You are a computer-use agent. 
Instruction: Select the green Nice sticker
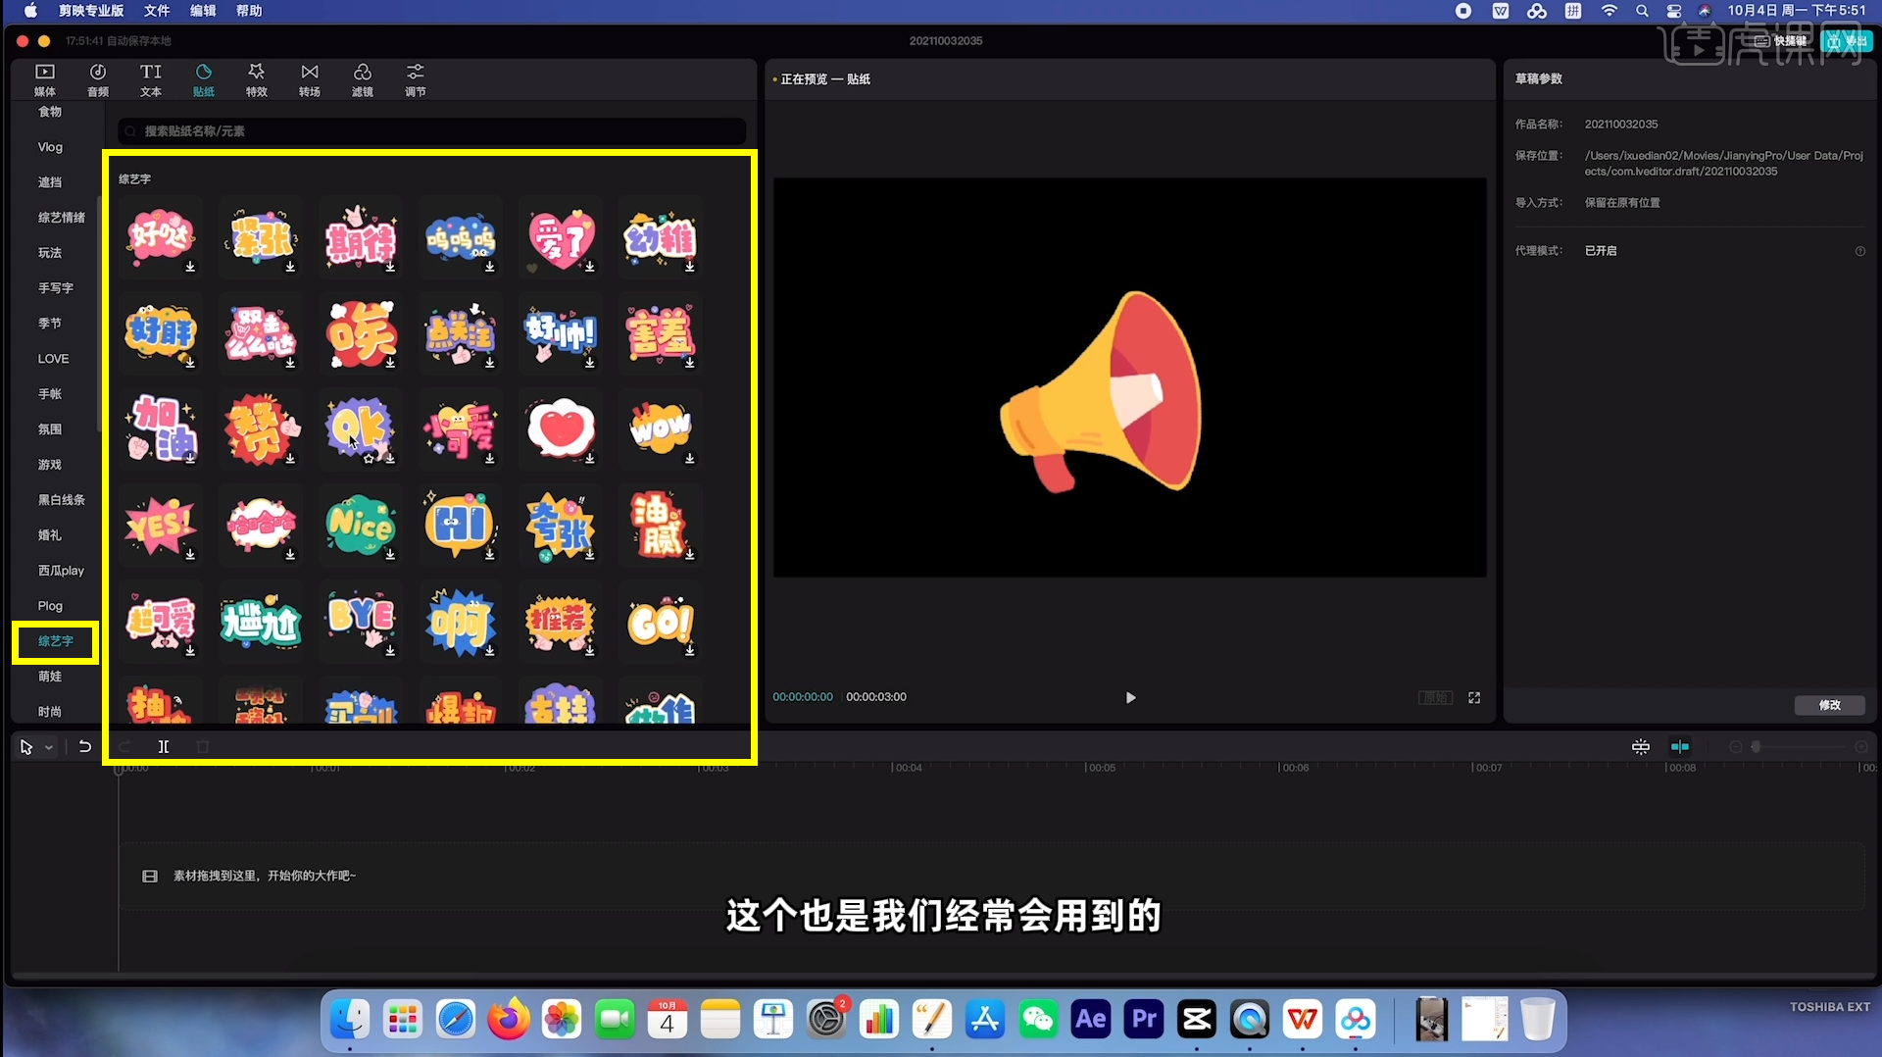click(x=361, y=525)
